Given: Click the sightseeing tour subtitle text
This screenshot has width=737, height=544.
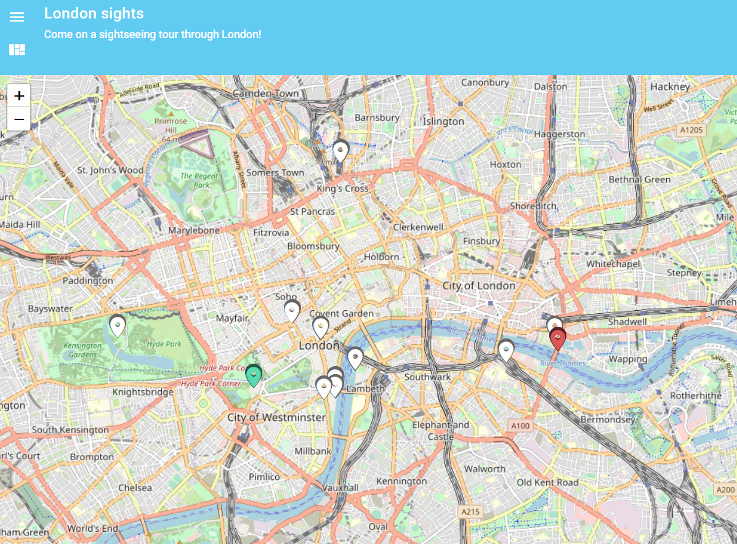Looking at the screenshot, I should pos(153,34).
